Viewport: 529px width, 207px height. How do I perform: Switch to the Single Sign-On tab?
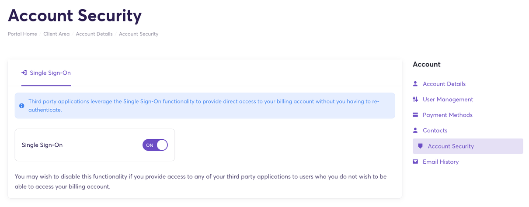[x=46, y=73]
